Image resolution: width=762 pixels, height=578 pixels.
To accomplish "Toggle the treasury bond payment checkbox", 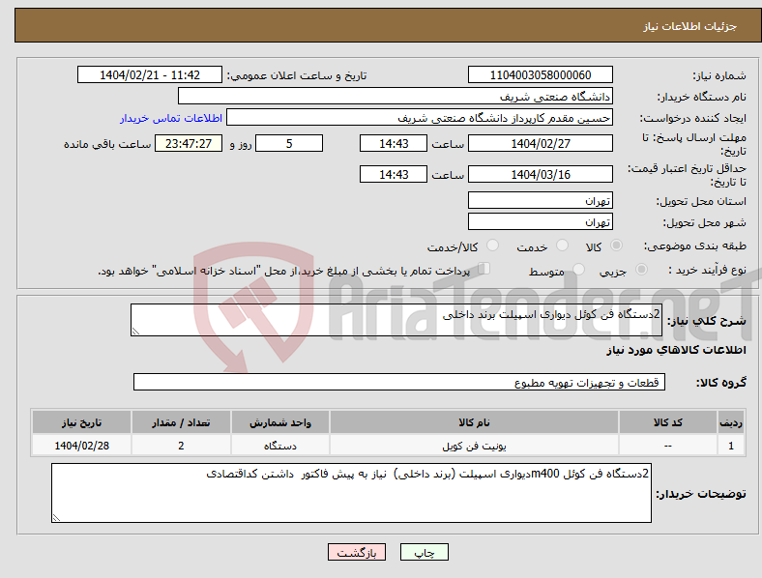I will click(x=484, y=269).
